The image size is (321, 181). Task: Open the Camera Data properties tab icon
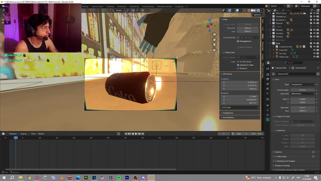[x=268, y=120]
